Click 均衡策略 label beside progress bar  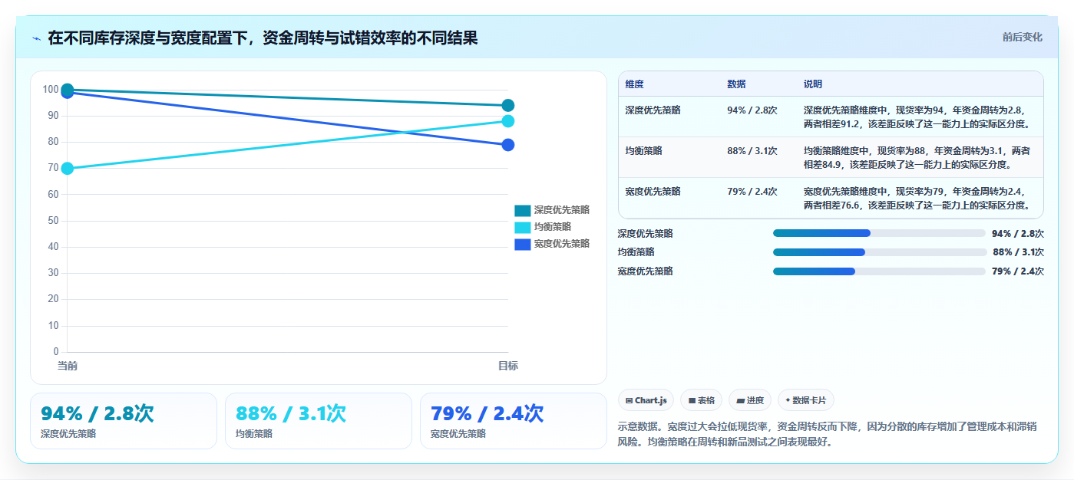pos(636,252)
